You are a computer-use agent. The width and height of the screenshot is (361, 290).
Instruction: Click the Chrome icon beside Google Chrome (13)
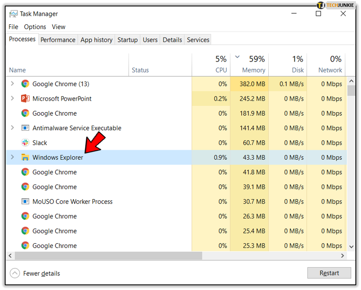coord(25,84)
